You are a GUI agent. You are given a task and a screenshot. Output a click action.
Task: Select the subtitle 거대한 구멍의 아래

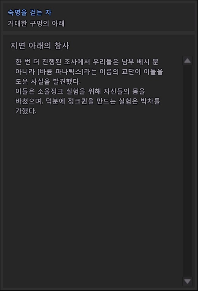[x=36, y=24]
